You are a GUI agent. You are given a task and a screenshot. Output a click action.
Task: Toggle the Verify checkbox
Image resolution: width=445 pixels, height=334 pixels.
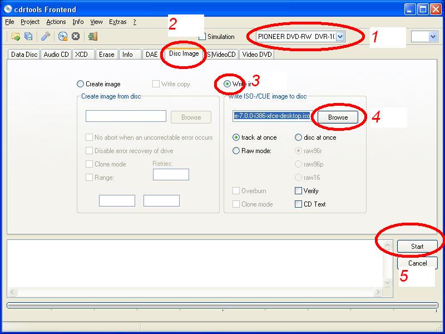(x=298, y=191)
